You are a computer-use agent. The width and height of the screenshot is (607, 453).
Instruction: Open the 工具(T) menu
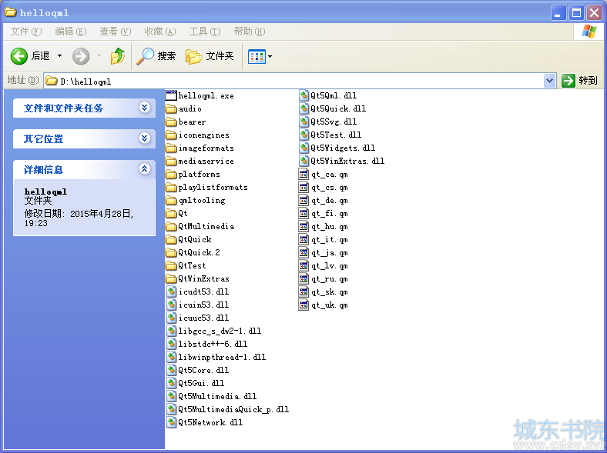tap(205, 32)
